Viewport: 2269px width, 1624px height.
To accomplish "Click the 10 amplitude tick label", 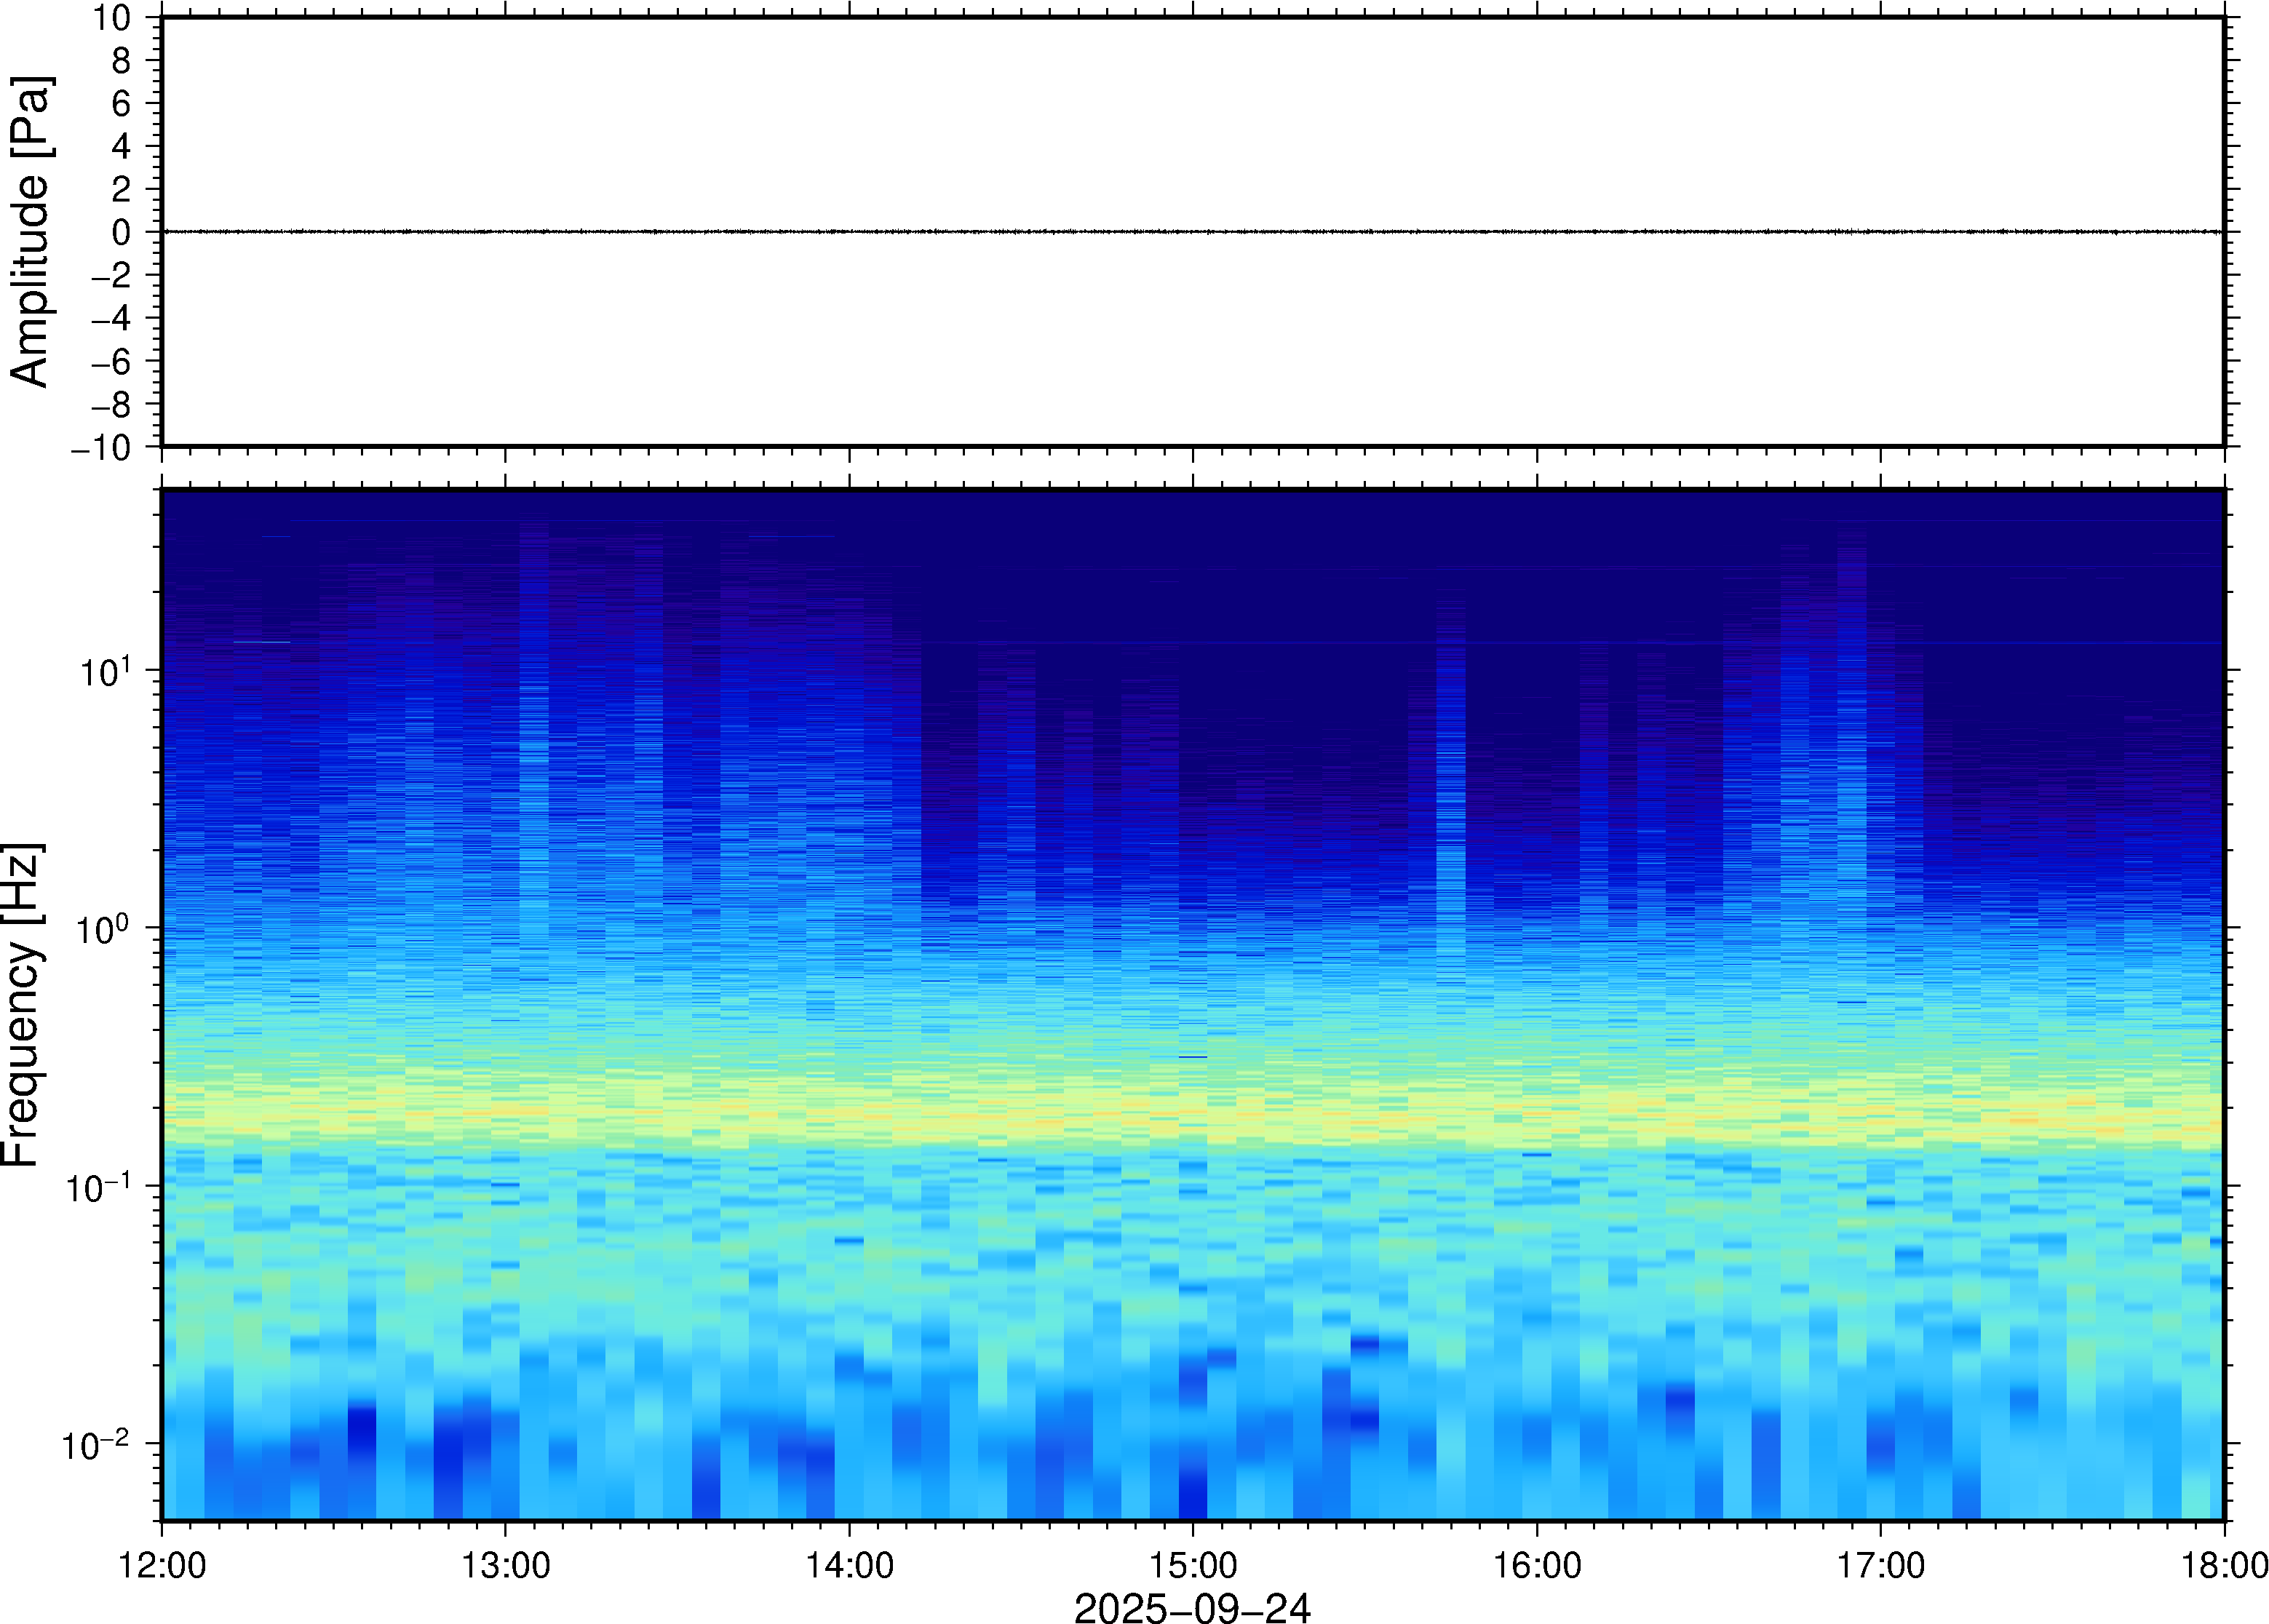I will point(112,18).
